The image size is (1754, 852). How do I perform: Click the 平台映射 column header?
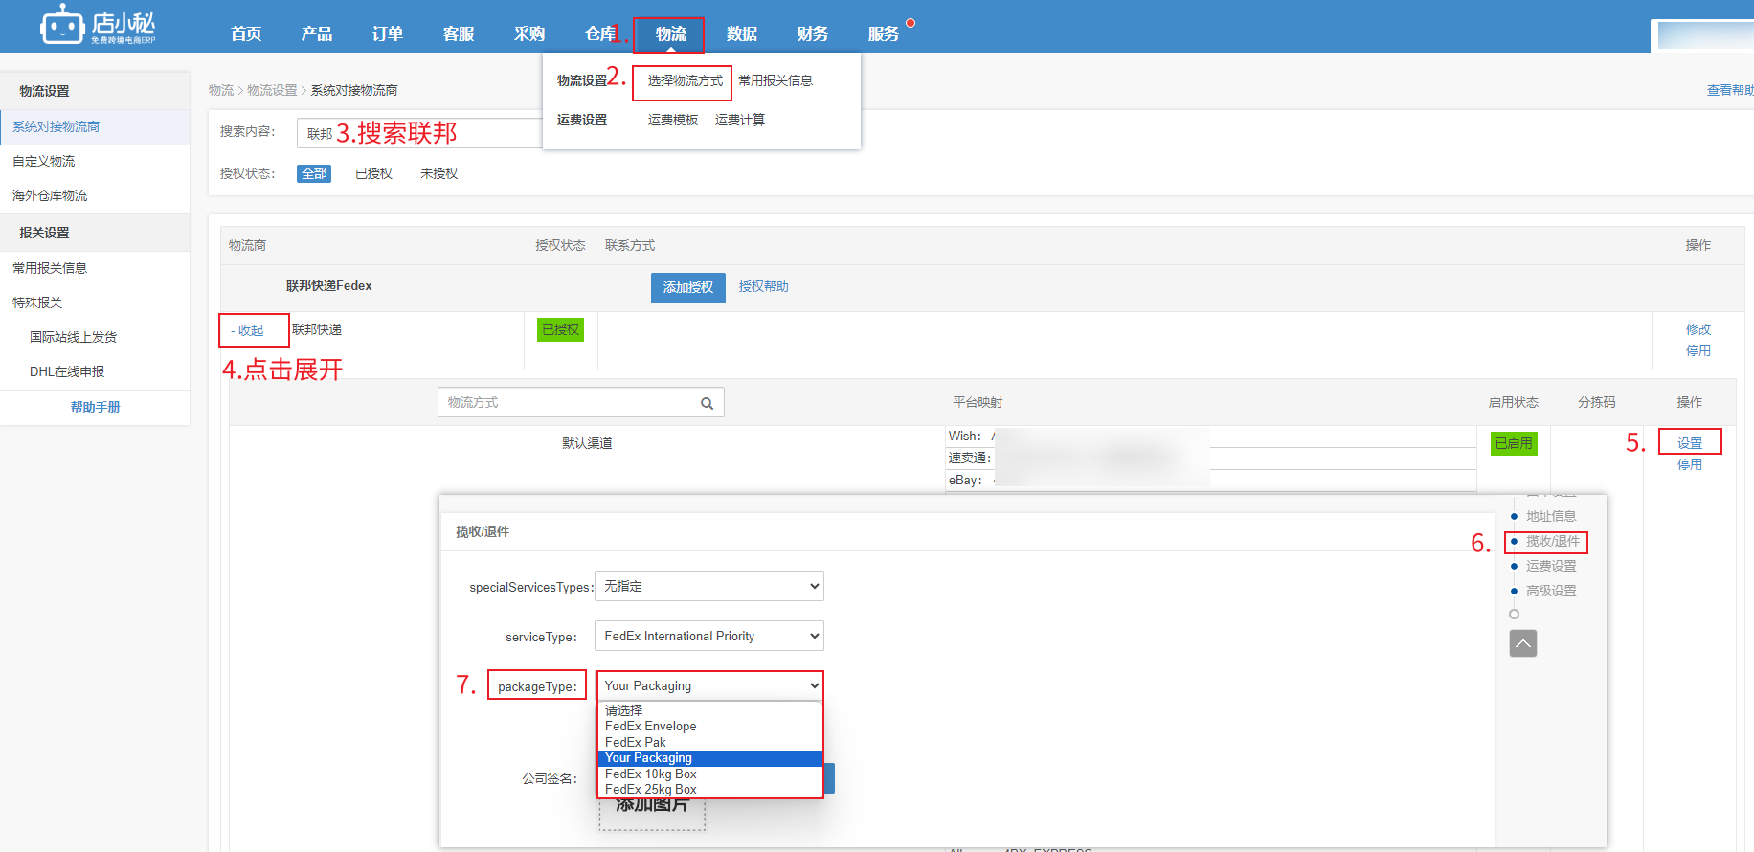tap(978, 402)
